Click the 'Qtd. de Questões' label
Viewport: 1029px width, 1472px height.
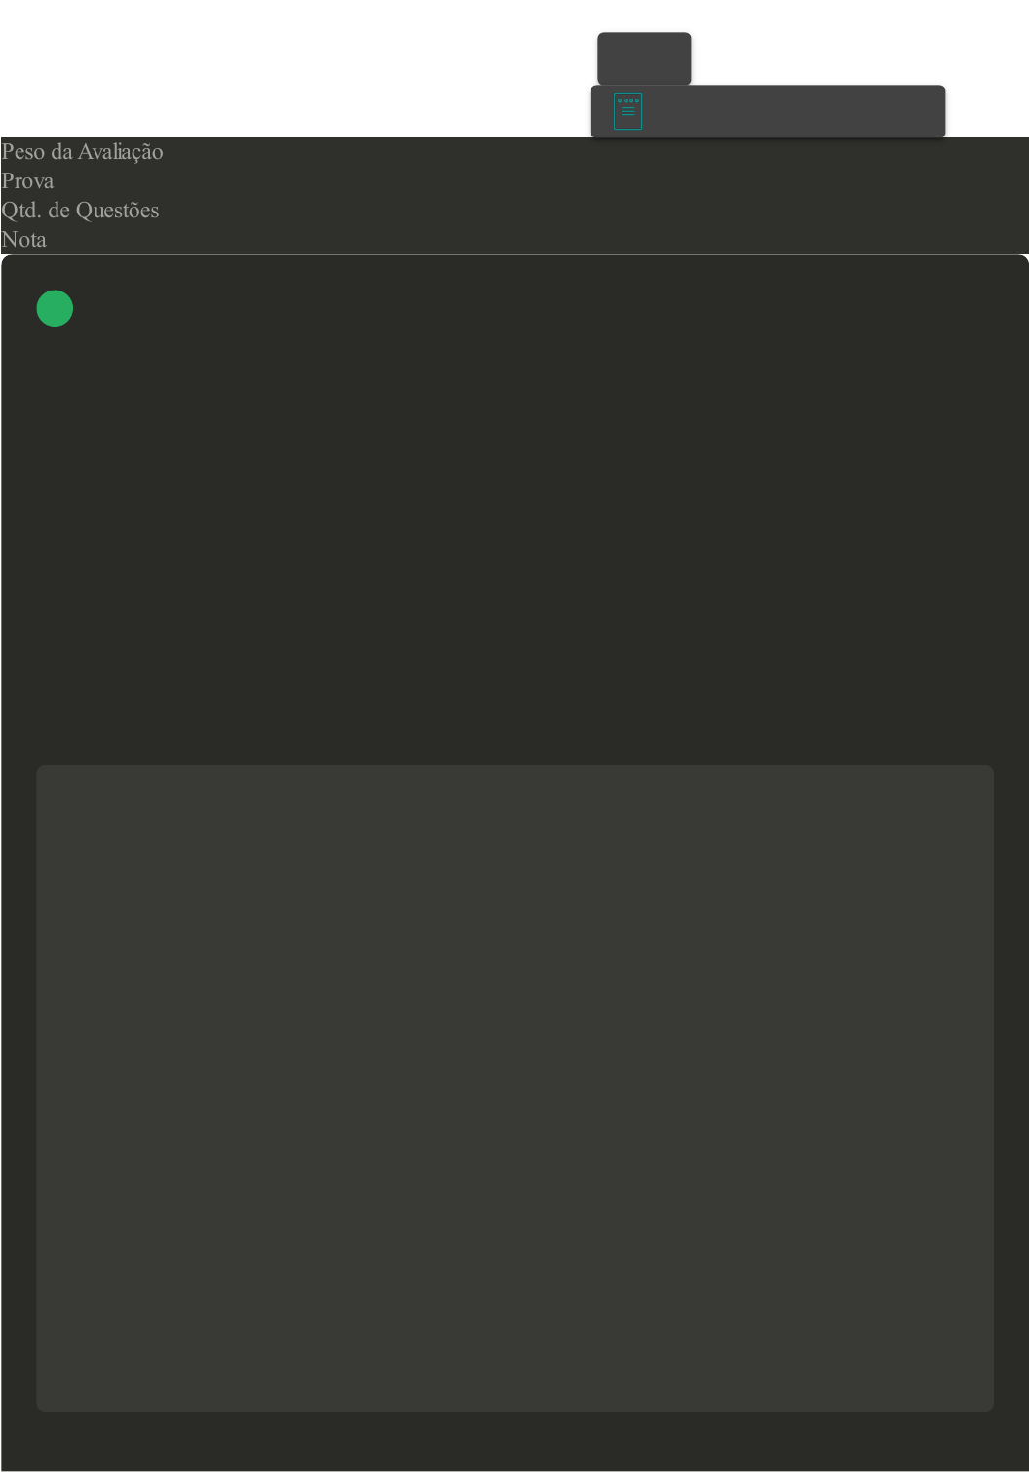[80, 211]
